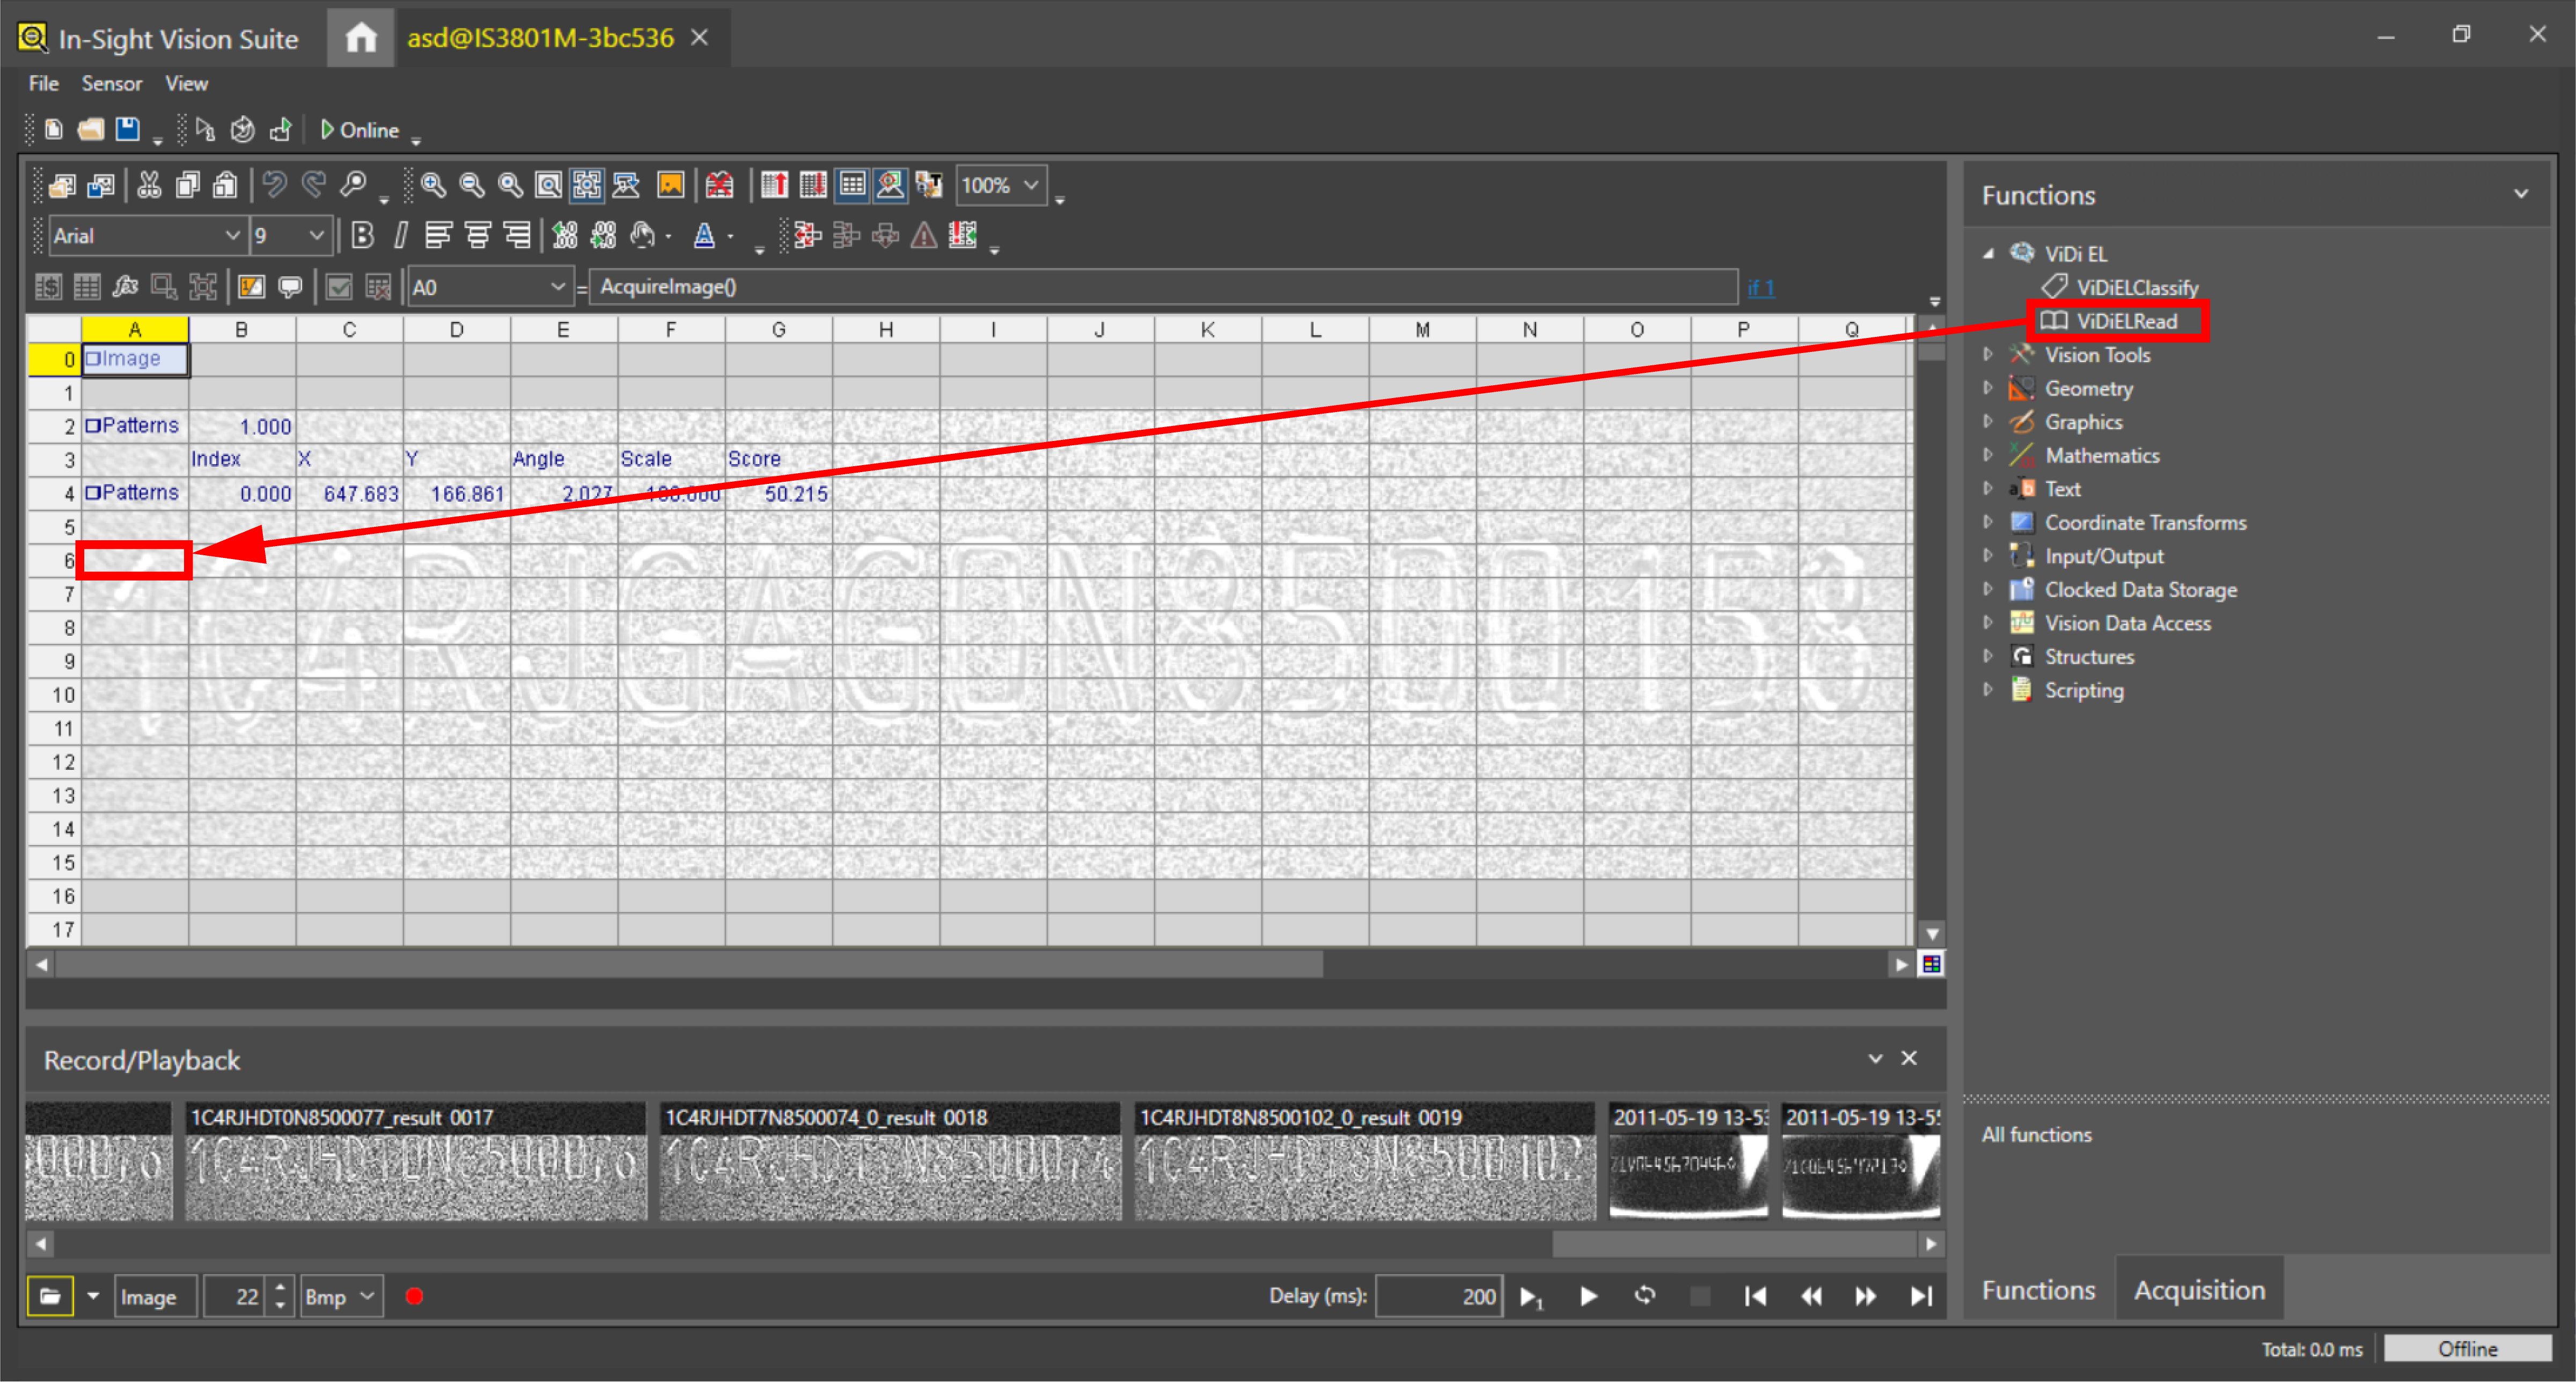This screenshot has height=1382, width=2576.
Task: Click the Save job floppy disk icon
Action: [127, 130]
